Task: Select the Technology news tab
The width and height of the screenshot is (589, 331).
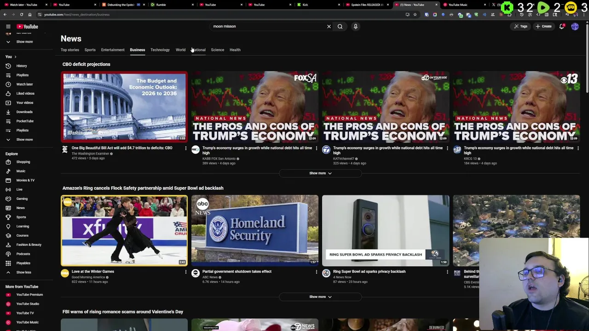Action: 160,50
